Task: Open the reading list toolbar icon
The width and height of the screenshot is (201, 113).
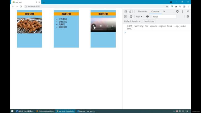Action: (x=180, y=6)
